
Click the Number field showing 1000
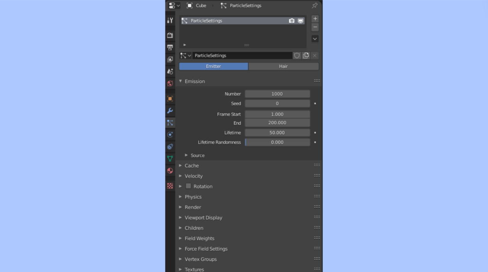point(277,94)
